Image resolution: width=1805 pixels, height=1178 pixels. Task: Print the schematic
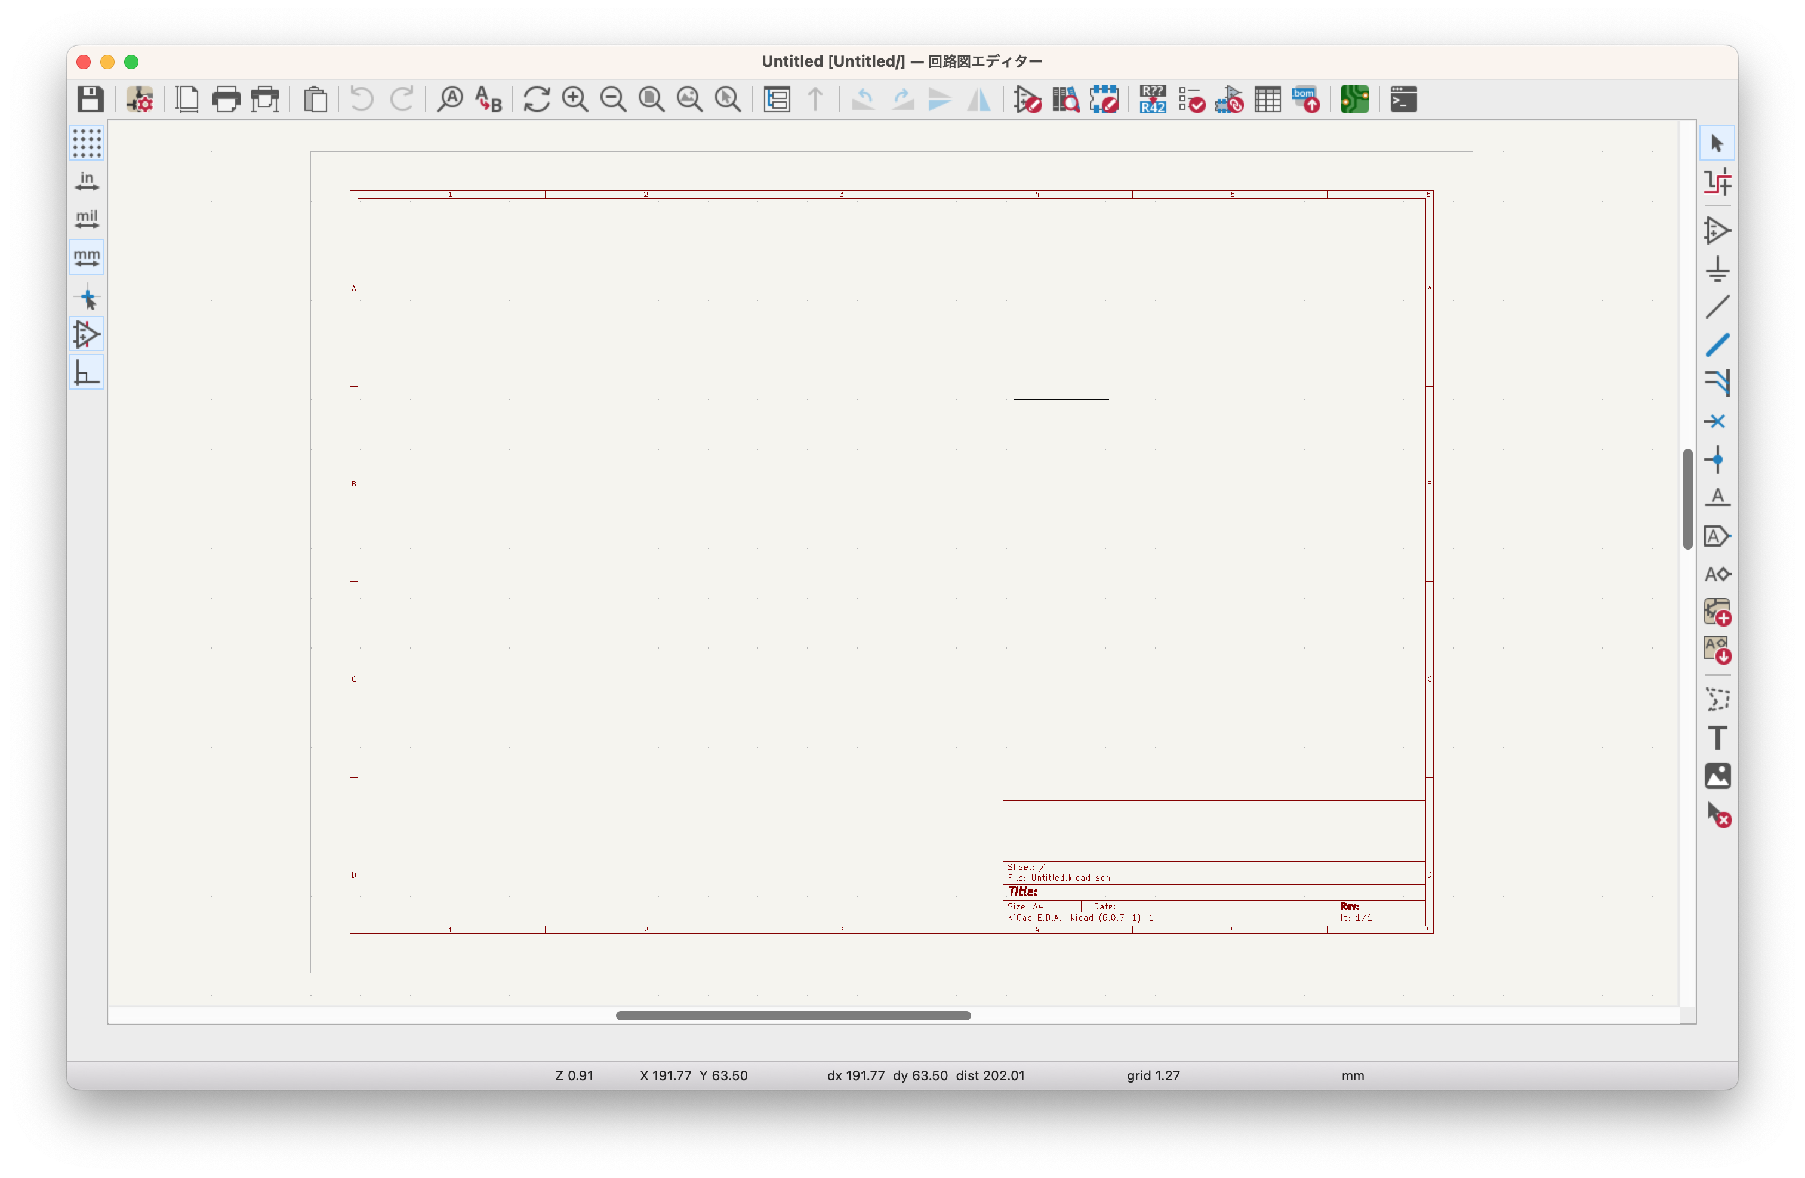pyautogui.click(x=226, y=99)
